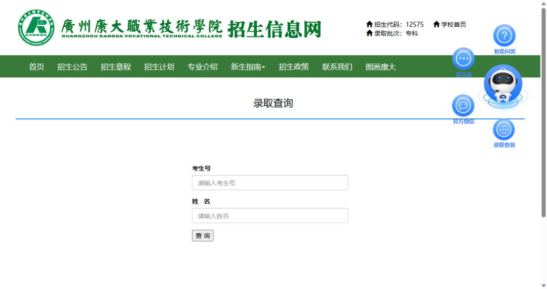Viewport: 547px width, 289px height.
Task: Click the 查询 button
Action: click(x=203, y=236)
